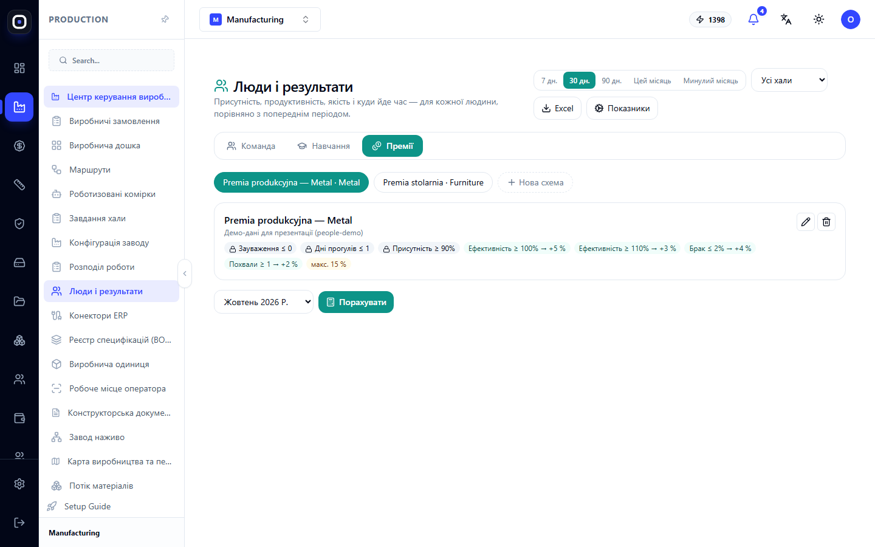Click the 1398 credits badge
Screen dimensions: 875x547
coord(710,19)
